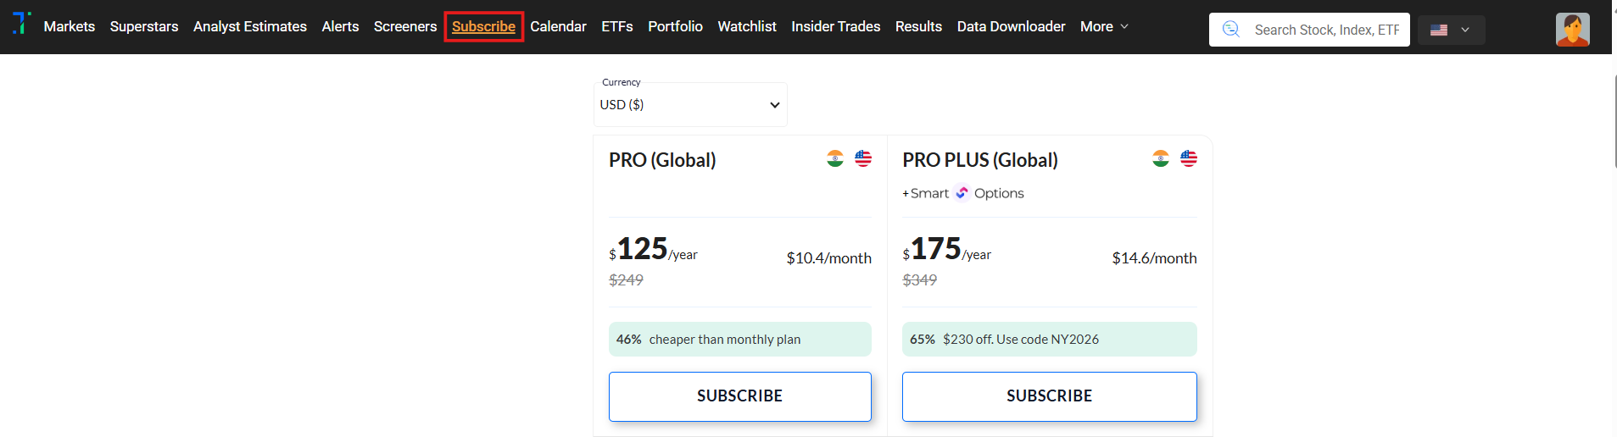Image resolution: width=1617 pixels, height=437 pixels.
Task: Go to the Screeners menu item
Action: [x=405, y=26]
